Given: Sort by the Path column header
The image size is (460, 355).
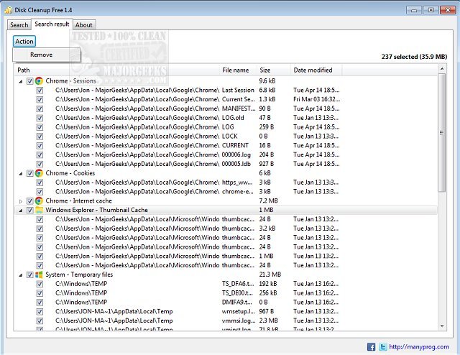Looking at the screenshot, I should pyautogui.click(x=117, y=70).
